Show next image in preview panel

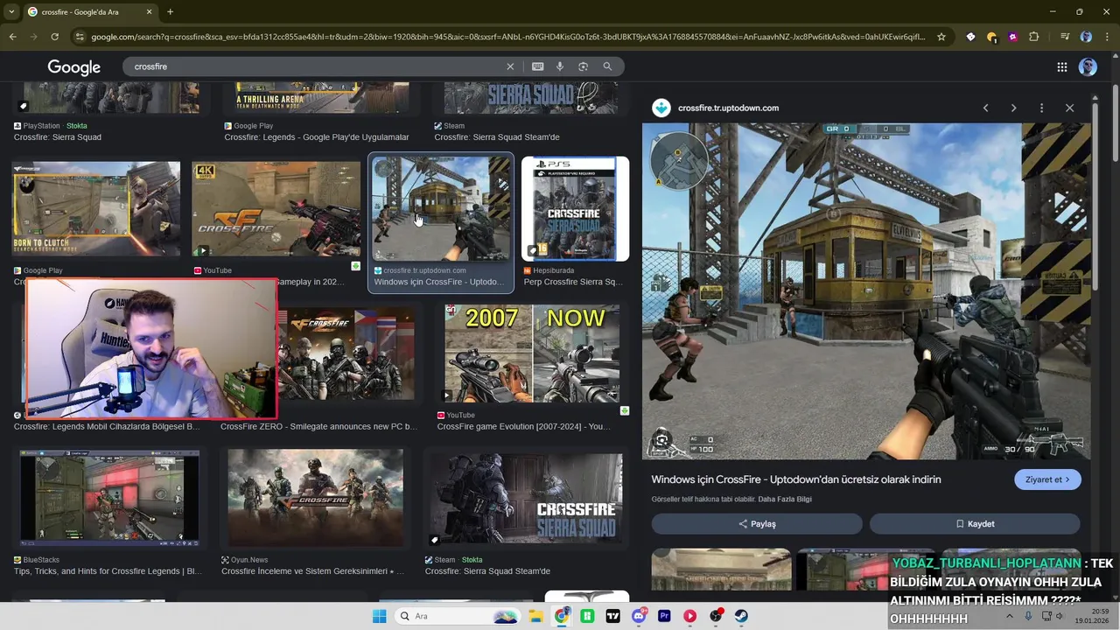click(x=1013, y=108)
